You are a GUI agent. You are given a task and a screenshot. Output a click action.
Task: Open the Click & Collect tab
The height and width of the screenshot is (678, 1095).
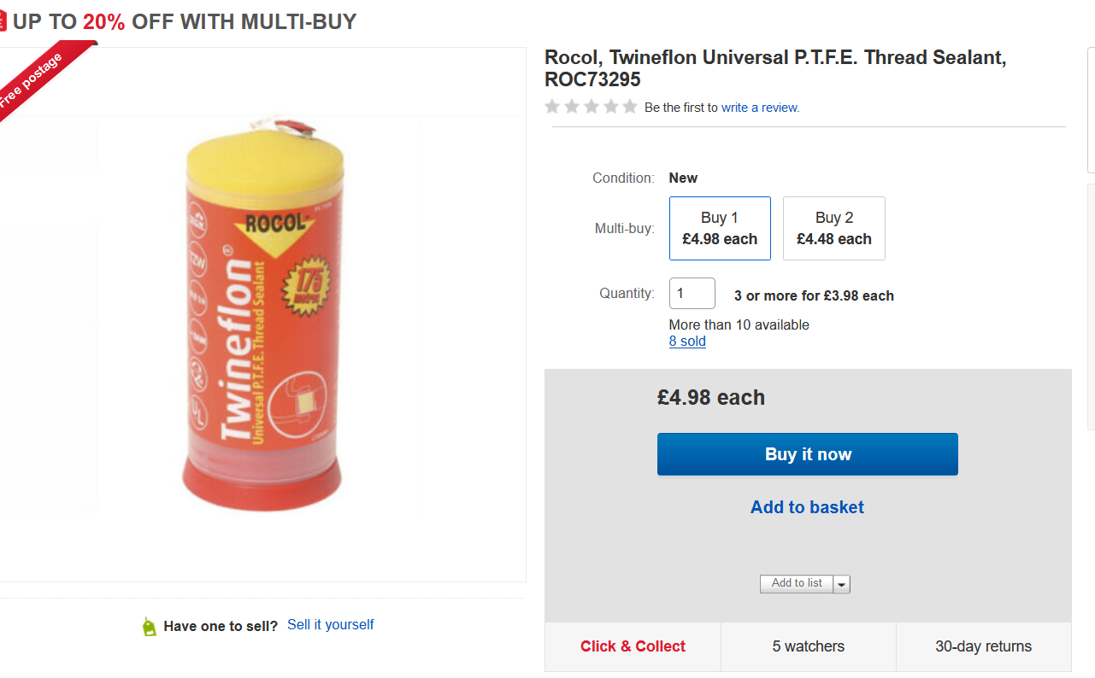pyautogui.click(x=633, y=646)
